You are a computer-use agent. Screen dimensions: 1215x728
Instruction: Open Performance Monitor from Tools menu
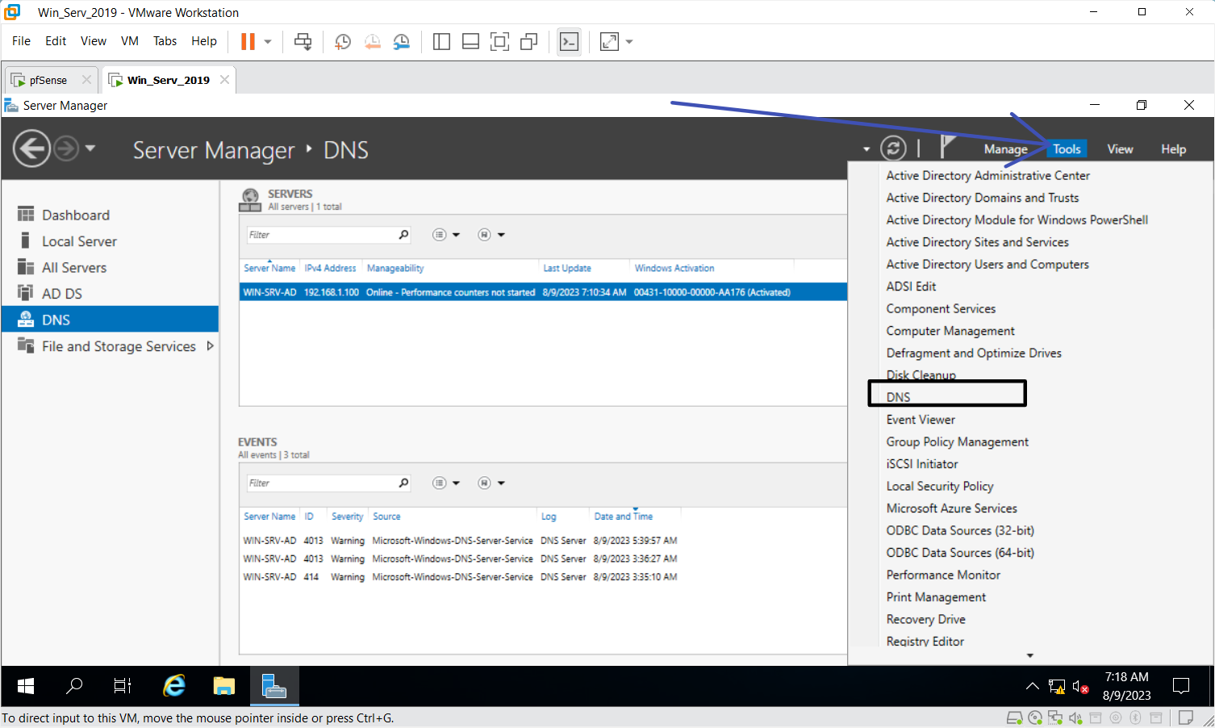coord(943,575)
